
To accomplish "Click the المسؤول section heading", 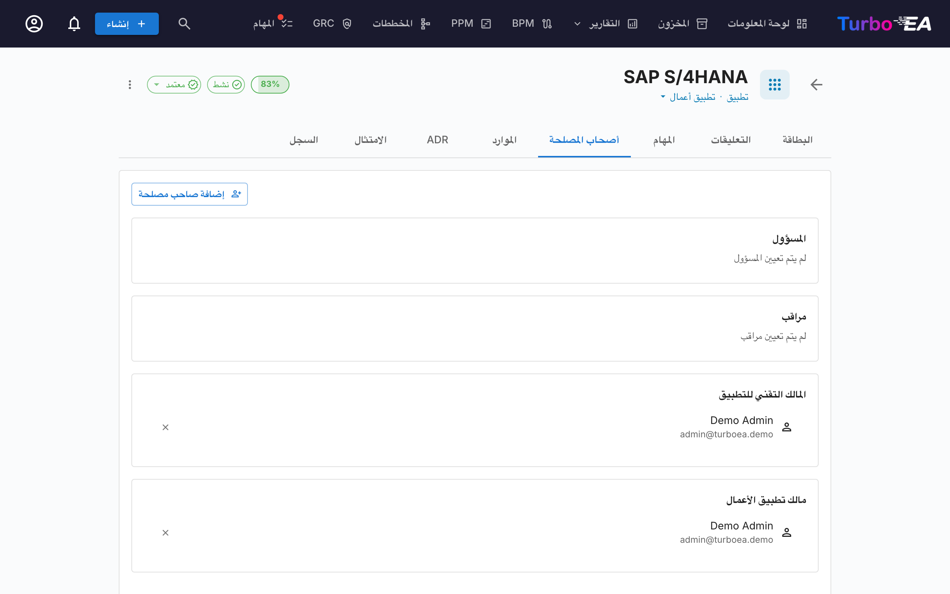I will click(x=789, y=238).
